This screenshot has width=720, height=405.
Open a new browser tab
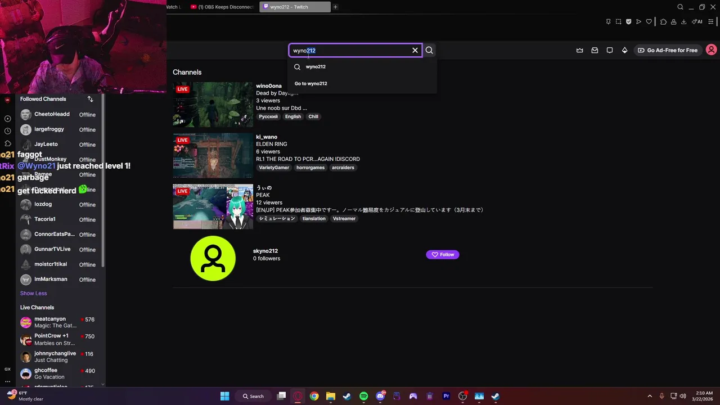(x=335, y=7)
